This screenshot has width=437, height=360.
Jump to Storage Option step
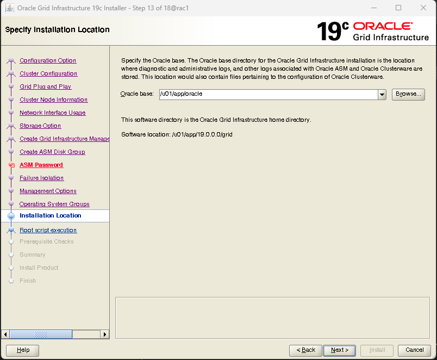[x=40, y=126]
